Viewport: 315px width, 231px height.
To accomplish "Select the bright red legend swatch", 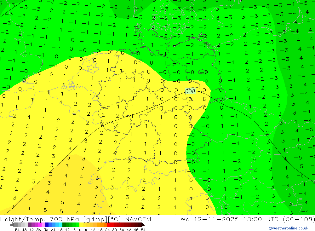I will tap(109, 225).
